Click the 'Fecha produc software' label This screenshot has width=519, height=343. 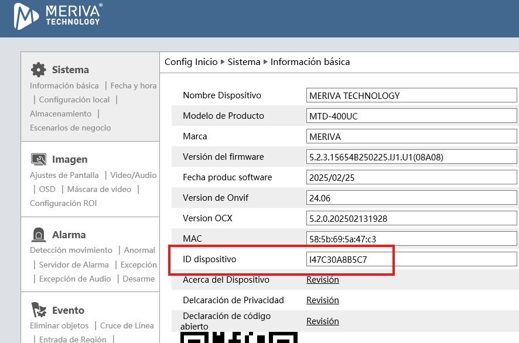(227, 177)
